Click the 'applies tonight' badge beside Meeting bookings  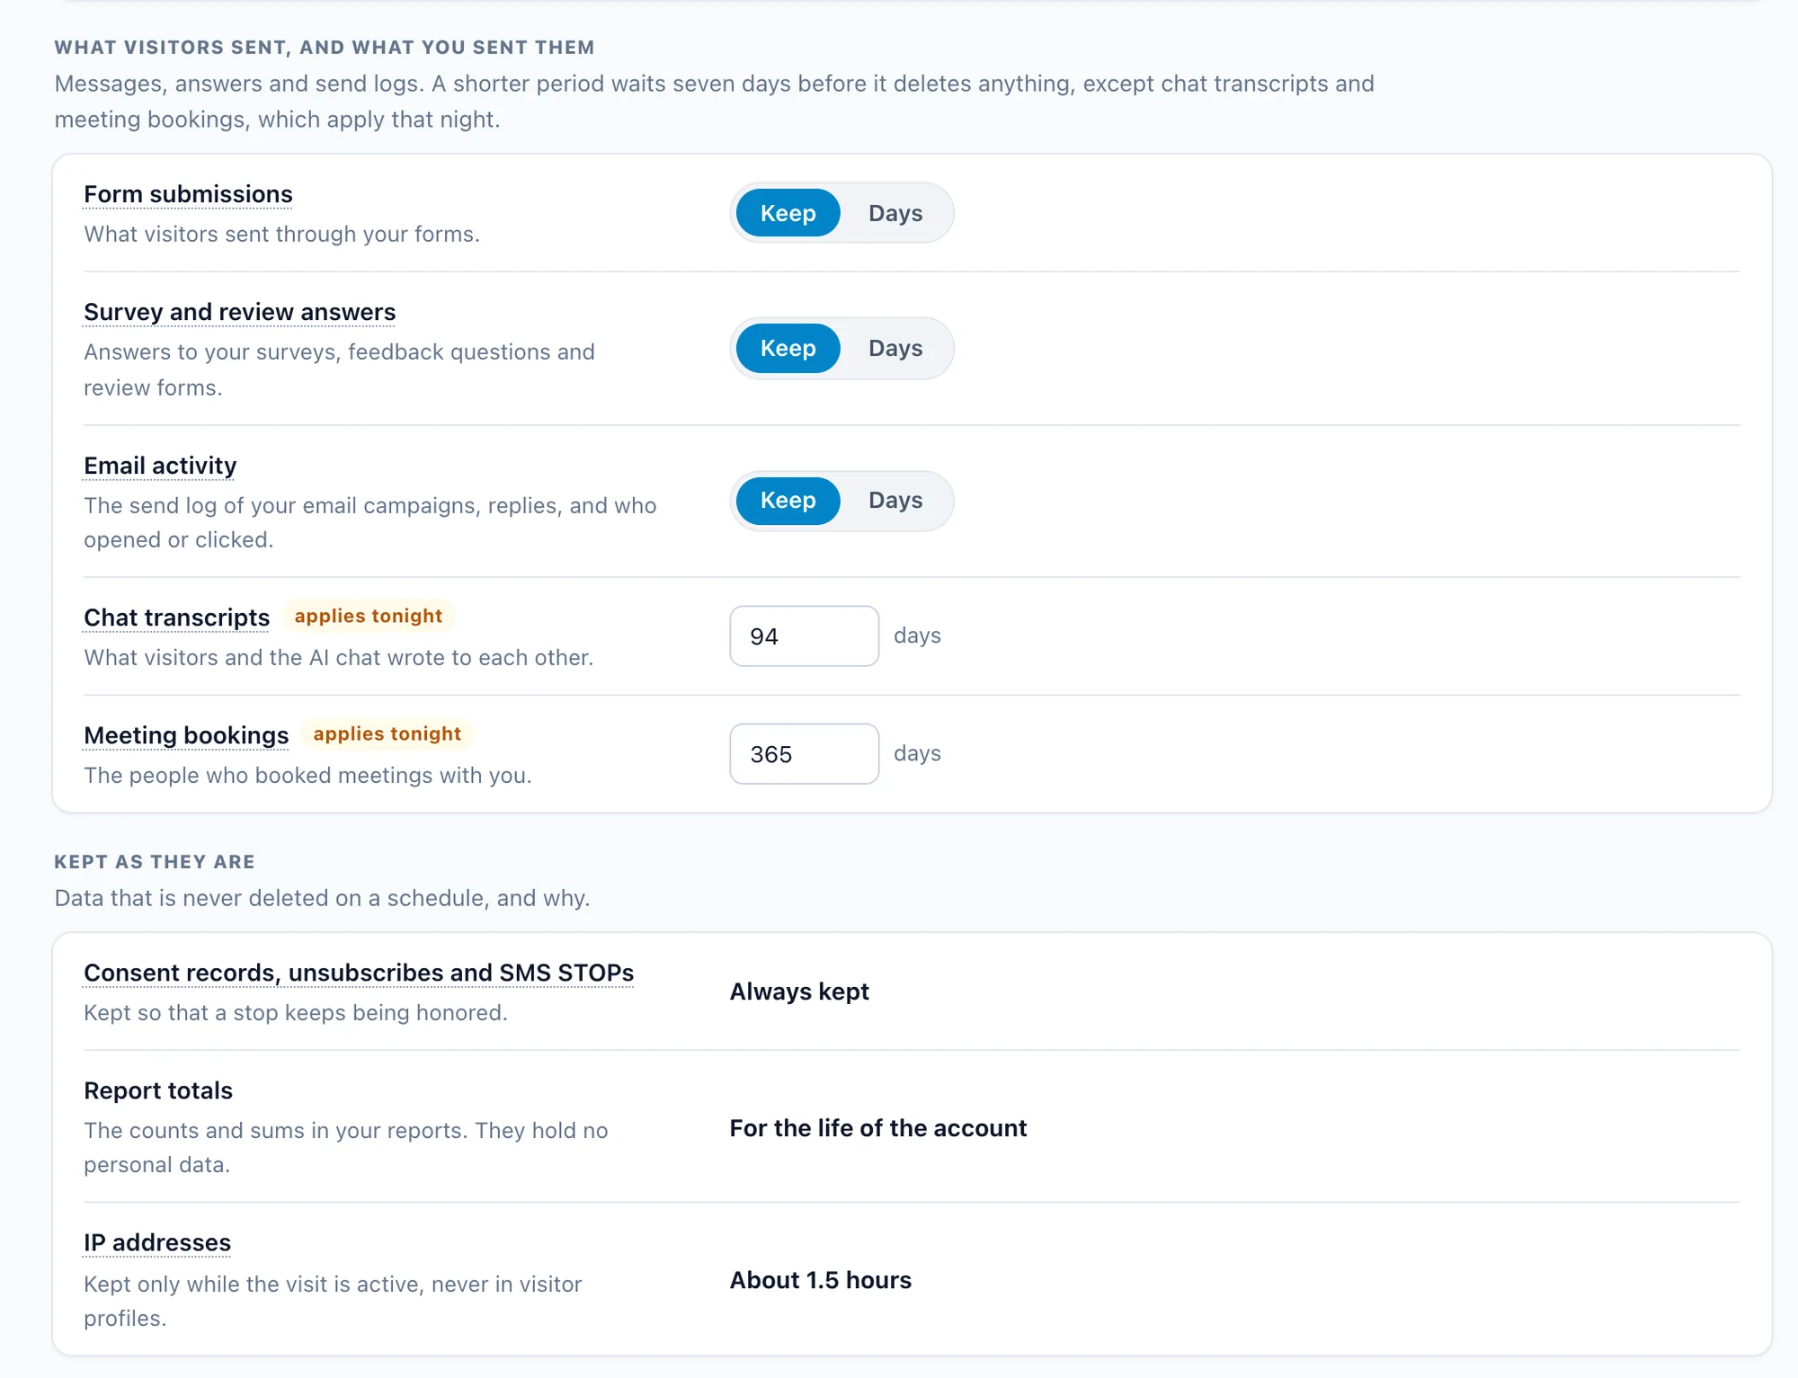coord(387,733)
